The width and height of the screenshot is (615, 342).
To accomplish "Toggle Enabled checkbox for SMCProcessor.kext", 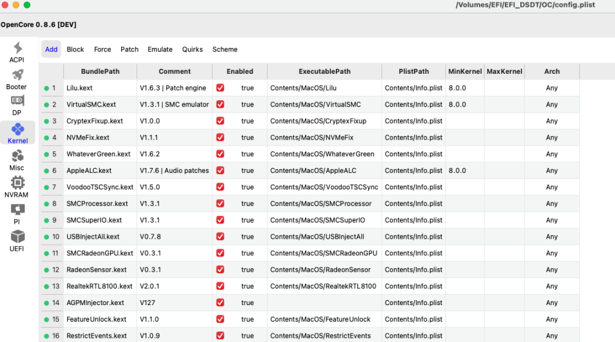I will pos(220,203).
